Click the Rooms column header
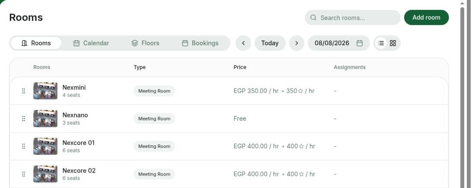The height and width of the screenshot is (188, 472). pos(41,67)
